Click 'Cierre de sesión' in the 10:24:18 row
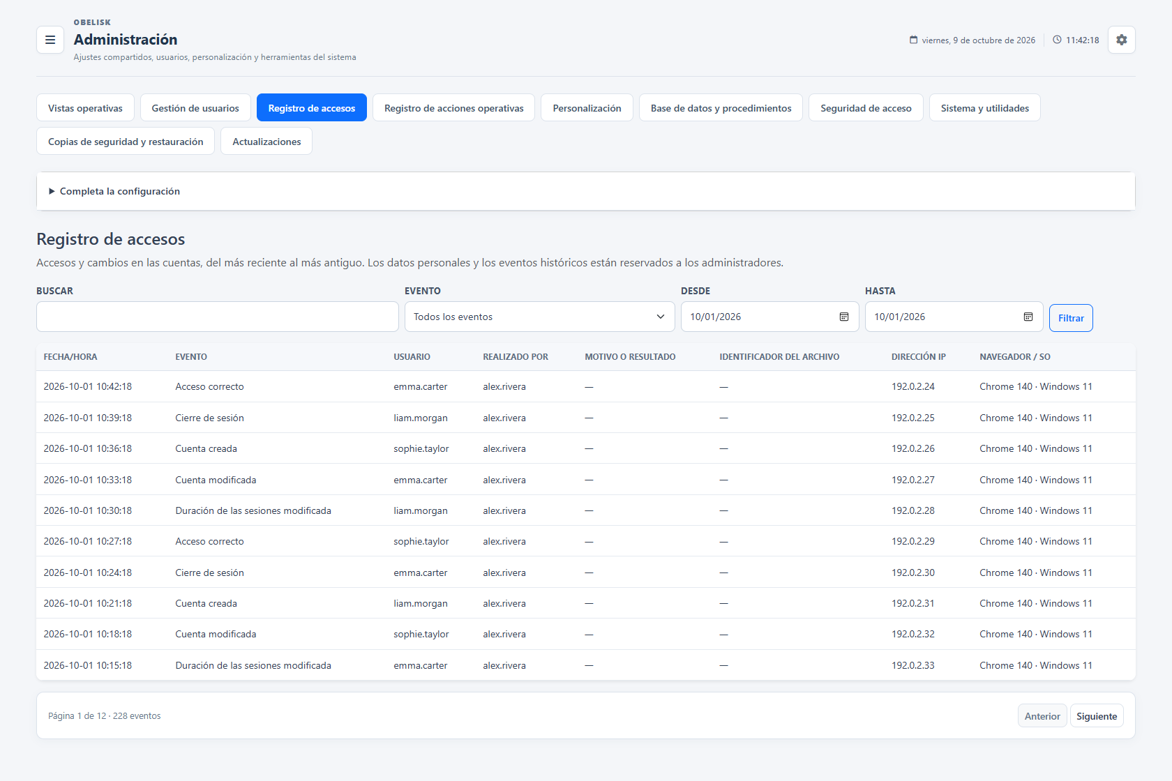The height and width of the screenshot is (781, 1172). 210,573
